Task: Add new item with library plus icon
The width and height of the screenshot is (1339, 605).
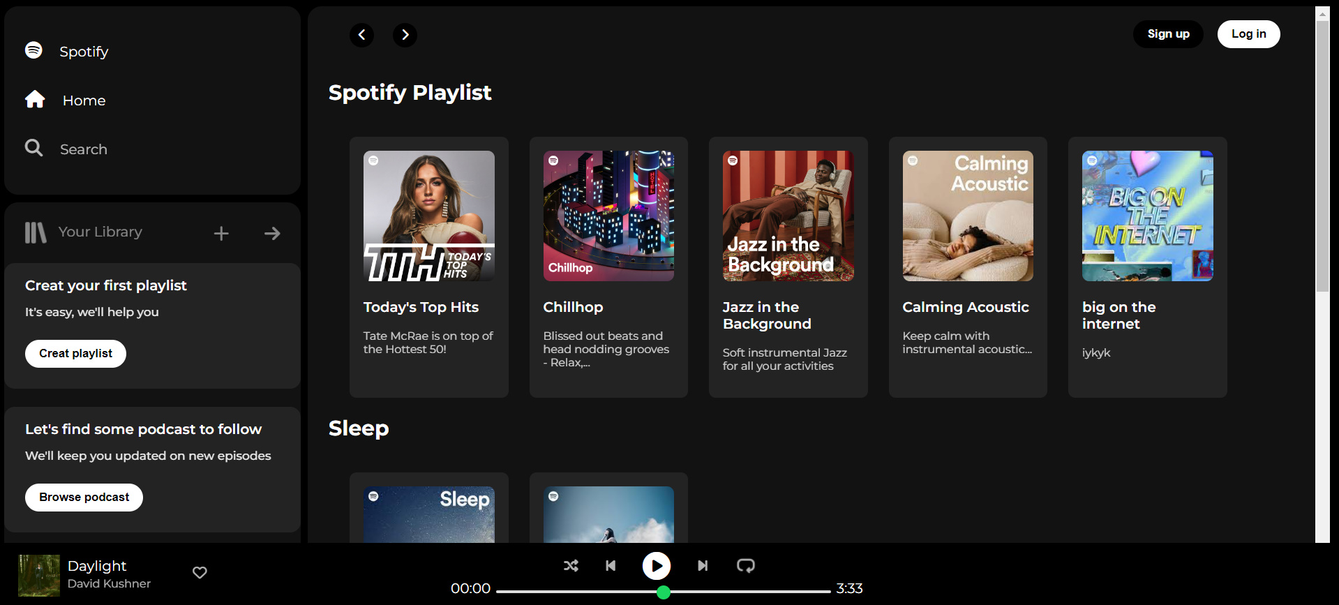Action: tap(221, 233)
